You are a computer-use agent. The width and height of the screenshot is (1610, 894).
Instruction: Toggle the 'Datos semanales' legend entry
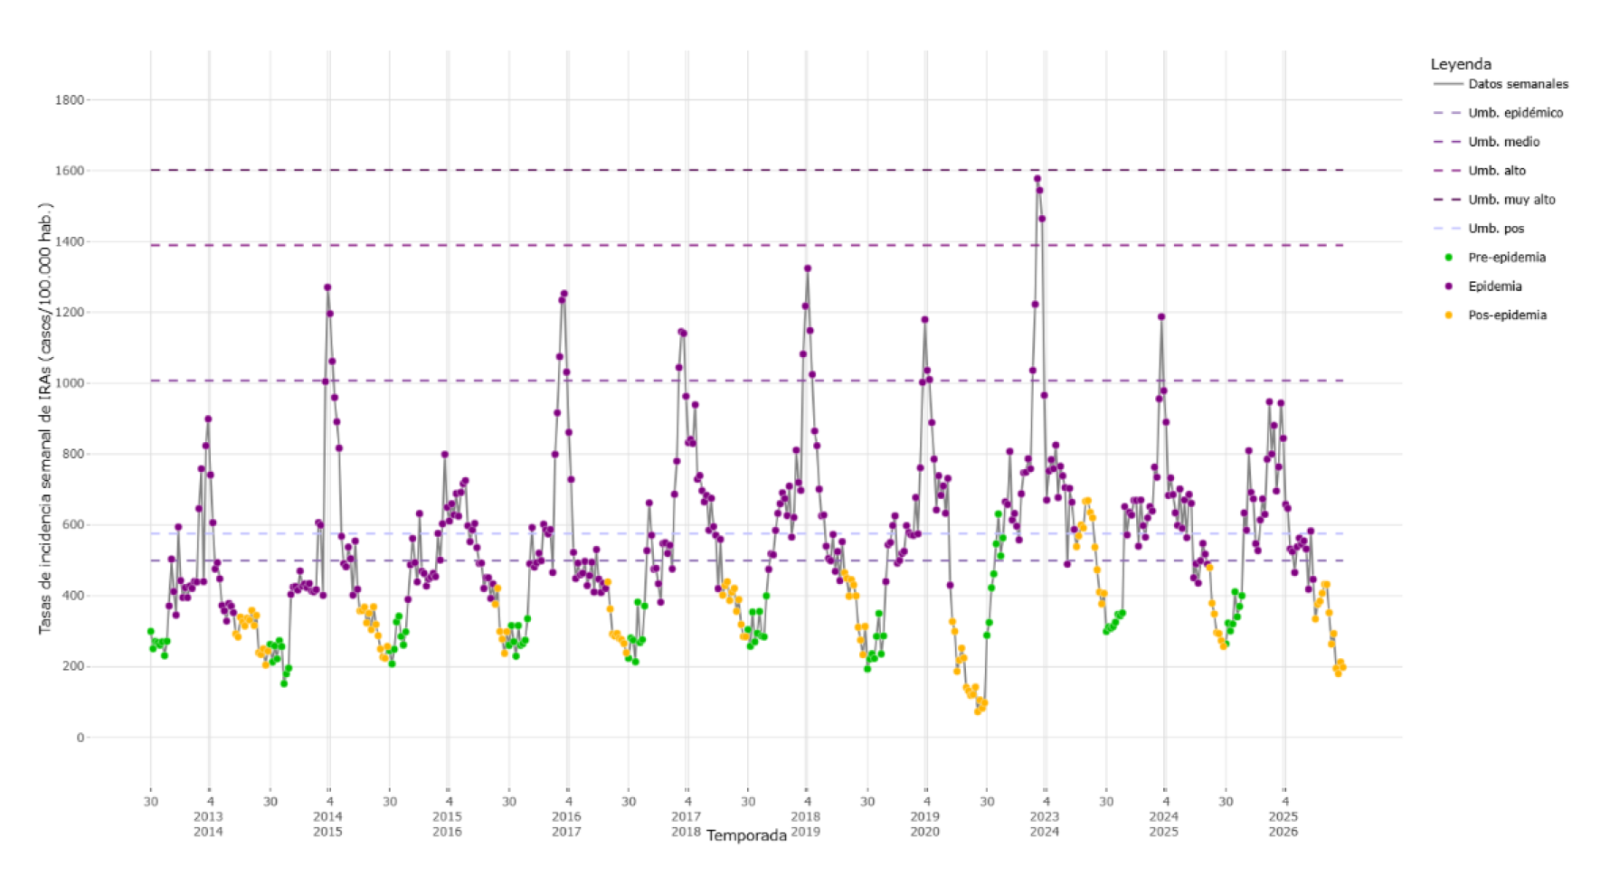tap(1501, 84)
